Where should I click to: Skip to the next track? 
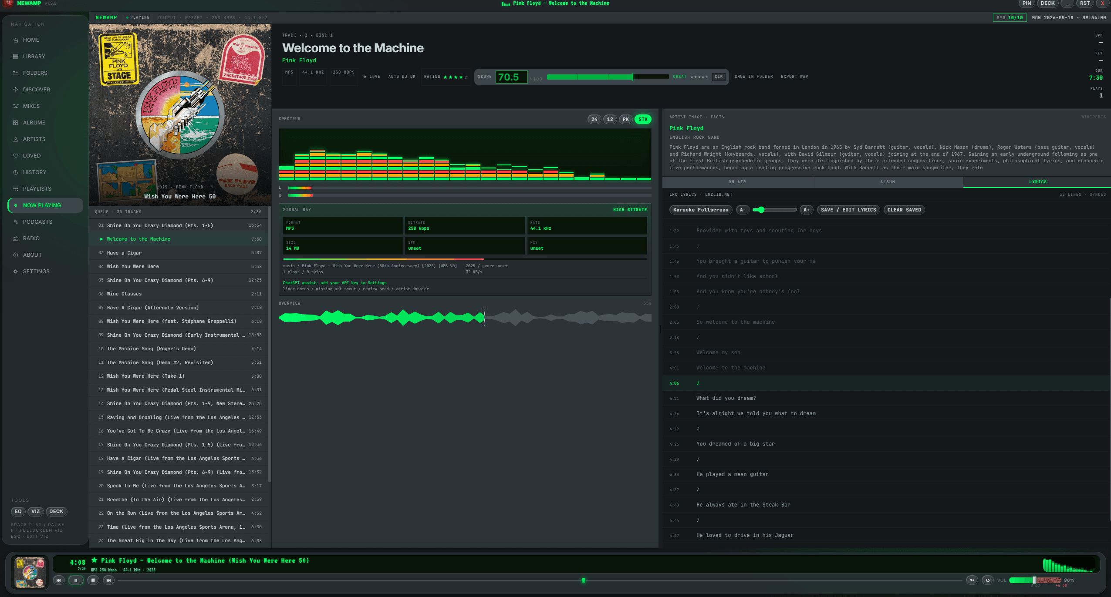(109, 580)
